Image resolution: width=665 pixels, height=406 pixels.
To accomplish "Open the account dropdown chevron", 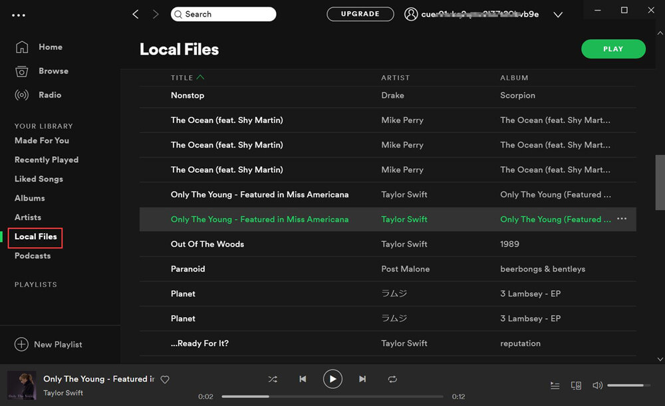I will pos(558,15).
